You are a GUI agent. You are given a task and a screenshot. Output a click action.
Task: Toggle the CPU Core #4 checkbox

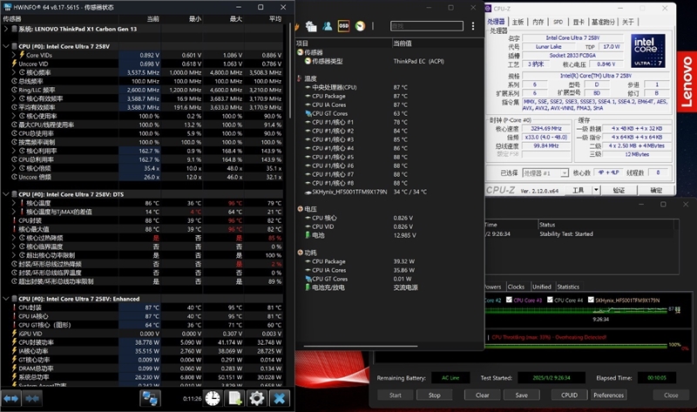click(x=551, y=301)
